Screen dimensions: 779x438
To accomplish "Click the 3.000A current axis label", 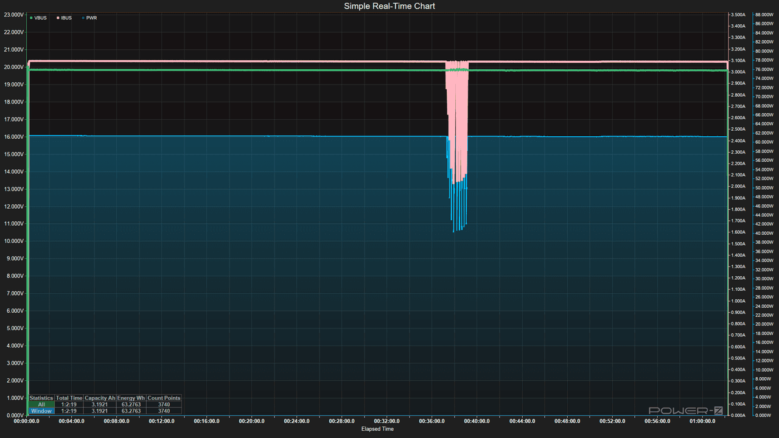I will click(738, 72).
